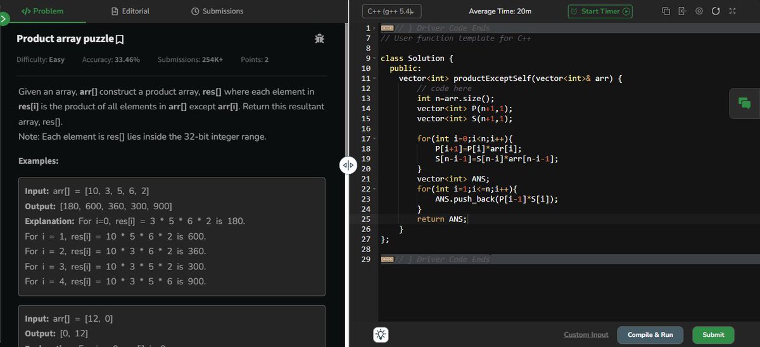Click the productExceptSelf function signature
This screenshot has width=760, height=347.
tap(511, 78)
